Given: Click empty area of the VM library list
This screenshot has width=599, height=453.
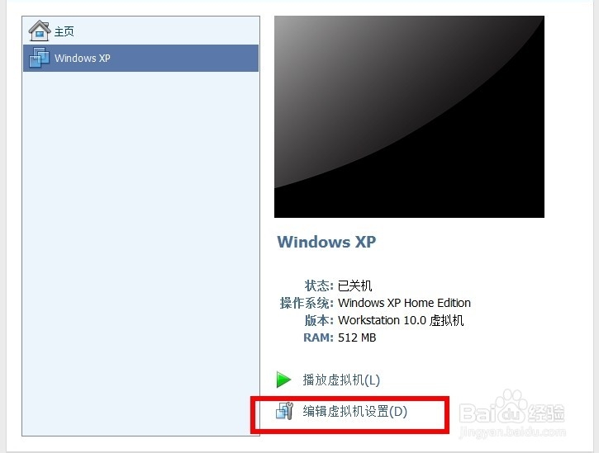Looking at the screenshot, I should click(141, 252).
